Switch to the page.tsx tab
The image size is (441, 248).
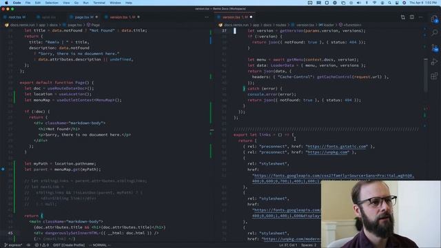[81, 17]
